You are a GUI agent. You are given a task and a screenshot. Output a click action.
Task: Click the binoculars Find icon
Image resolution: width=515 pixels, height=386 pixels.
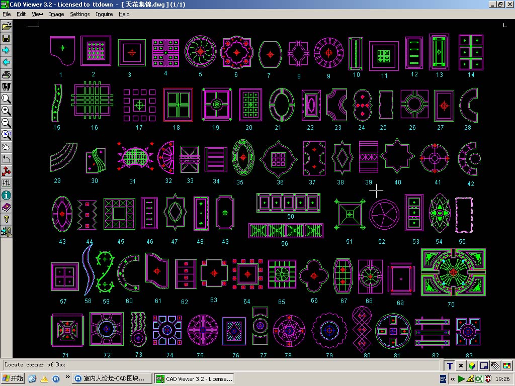coord(7,87)
